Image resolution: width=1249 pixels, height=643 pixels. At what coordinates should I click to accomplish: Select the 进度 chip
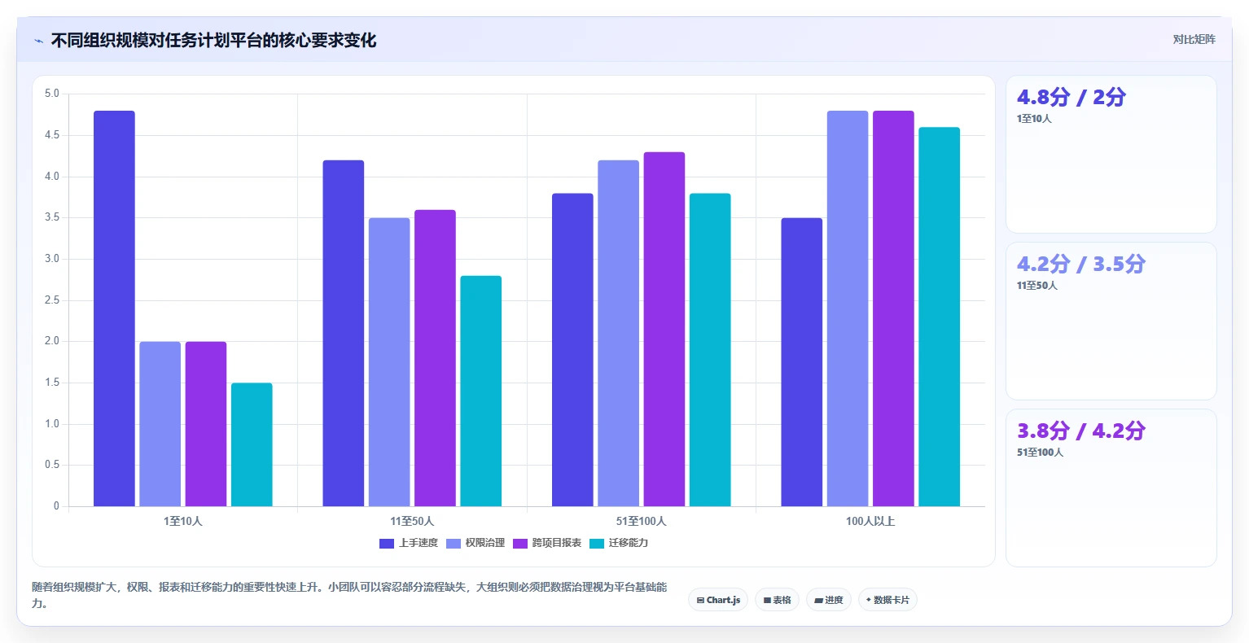click(829, 600)
